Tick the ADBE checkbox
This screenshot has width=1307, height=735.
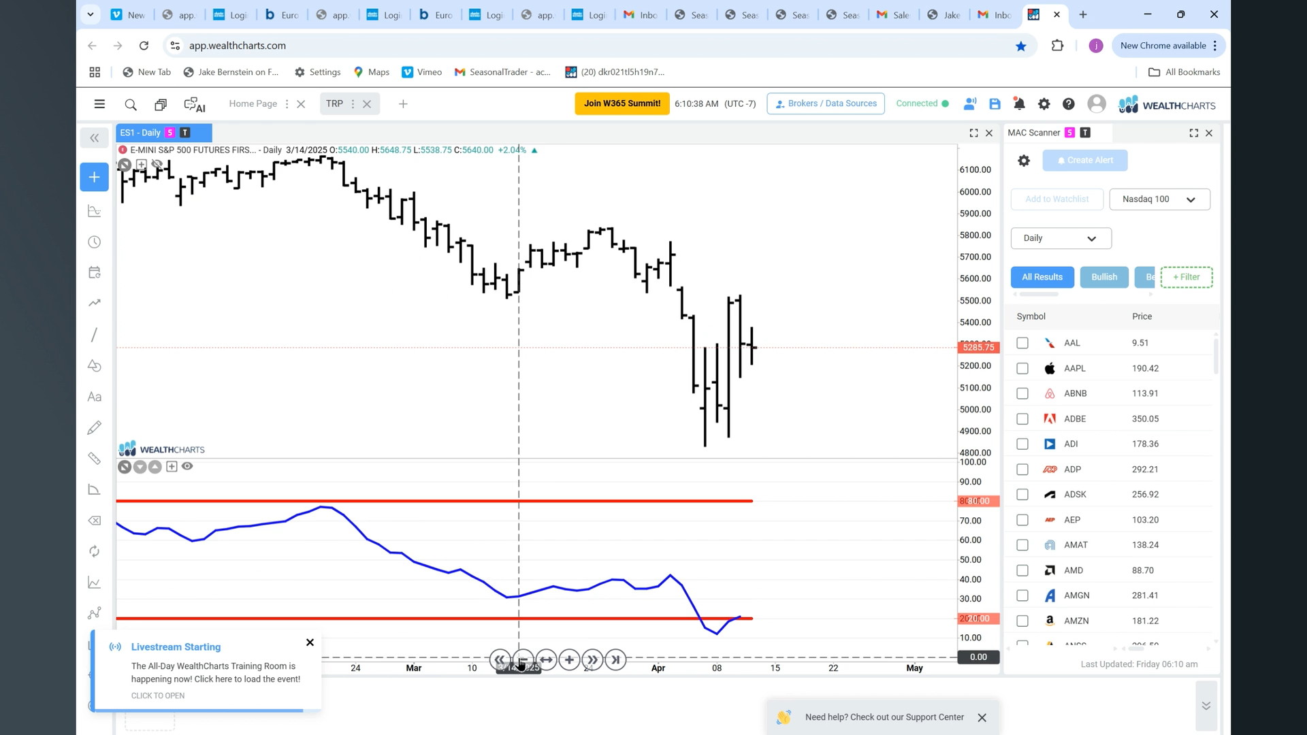(x=1022, y=419)
